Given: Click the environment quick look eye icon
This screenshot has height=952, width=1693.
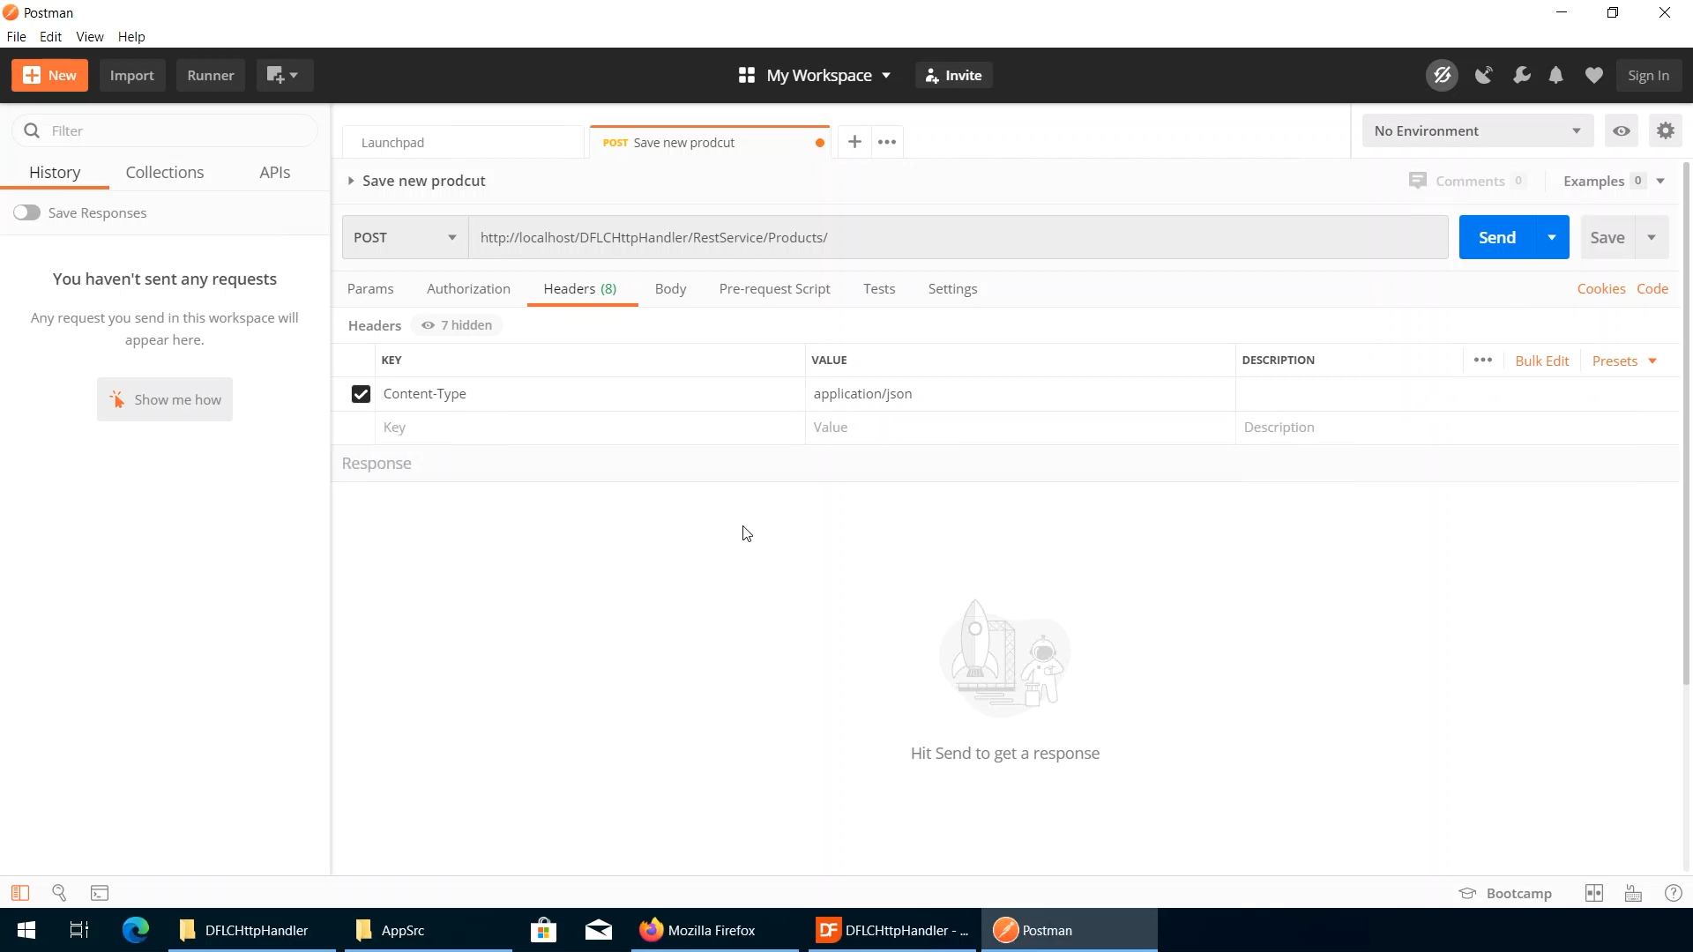Looking at the screenshot, I should (1622, 131).
